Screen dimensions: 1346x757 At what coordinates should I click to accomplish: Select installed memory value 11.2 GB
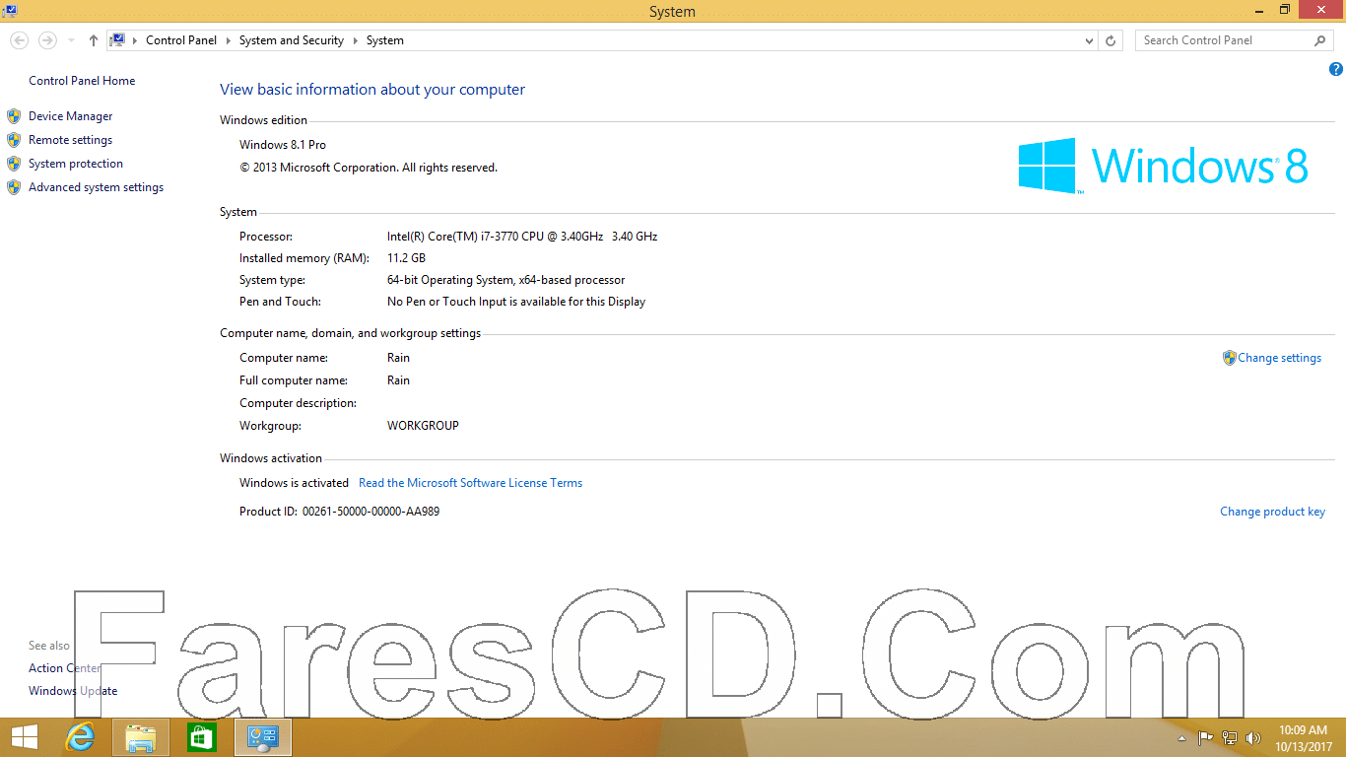[406, 258]
